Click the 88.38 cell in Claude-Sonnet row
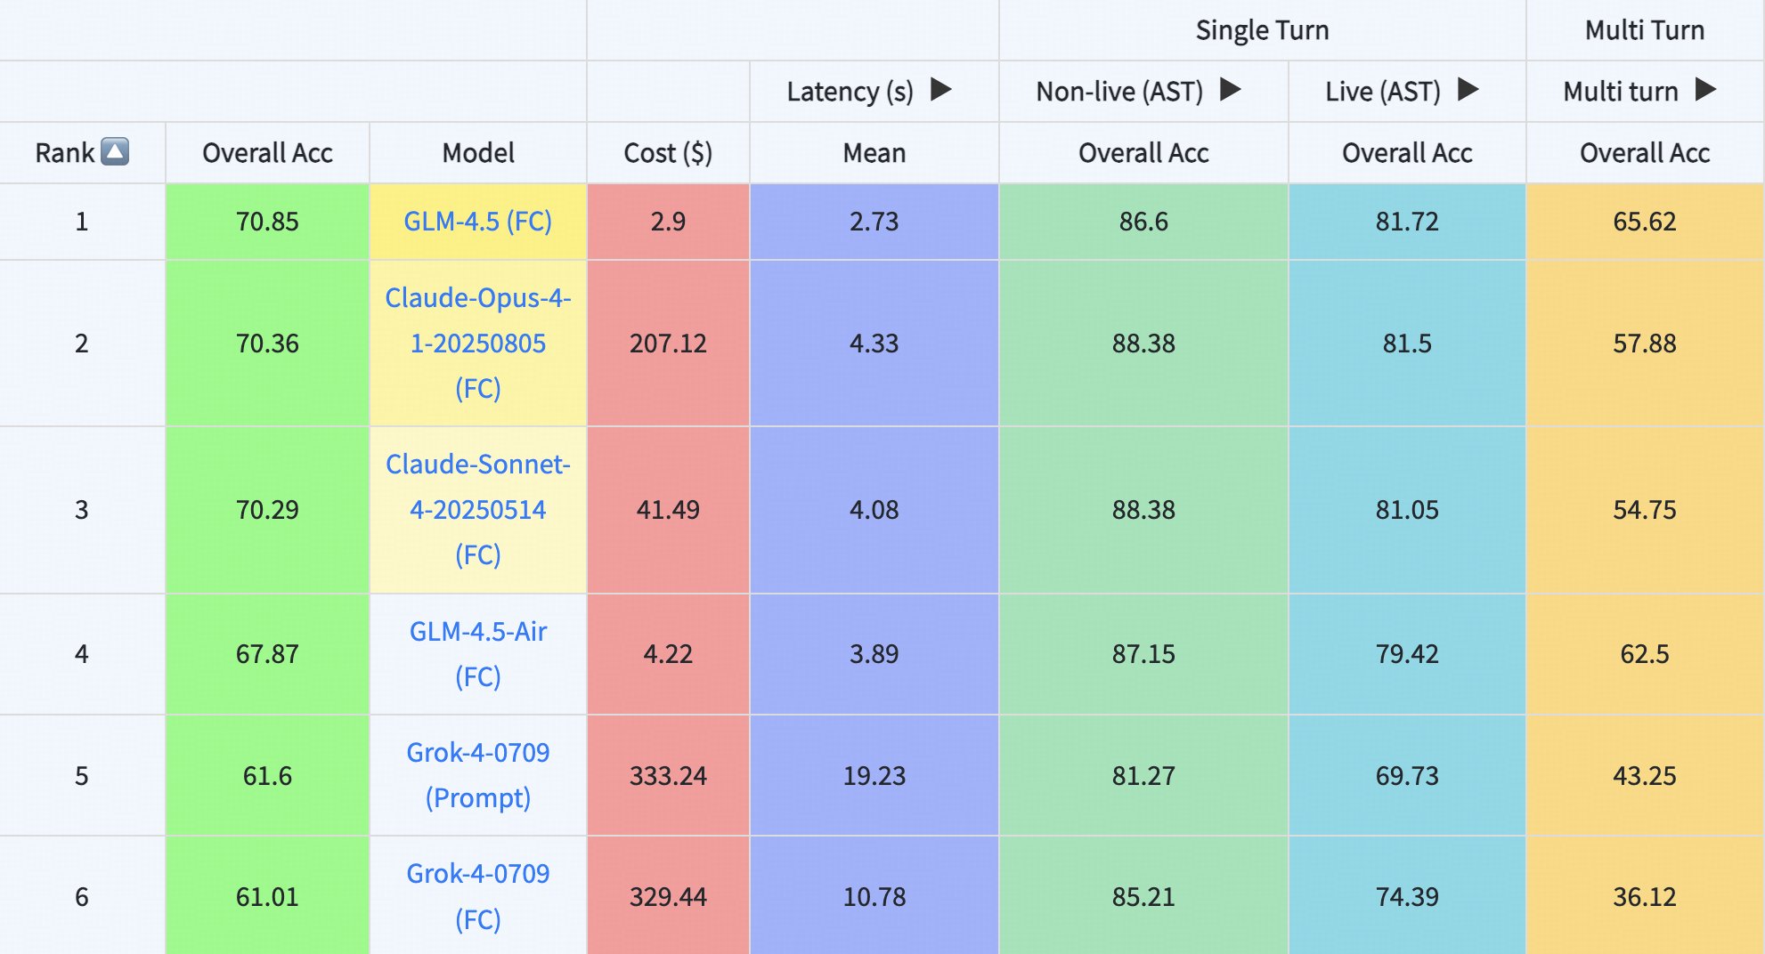The height and width of the screenshot is (954, 1765). pos(1143,509)
